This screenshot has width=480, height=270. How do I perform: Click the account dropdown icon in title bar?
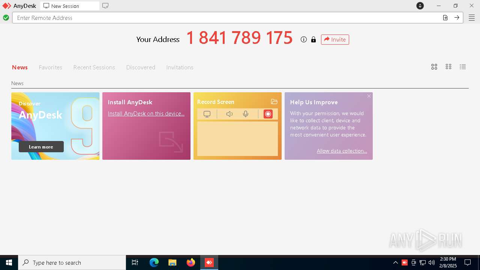(420, 6)
